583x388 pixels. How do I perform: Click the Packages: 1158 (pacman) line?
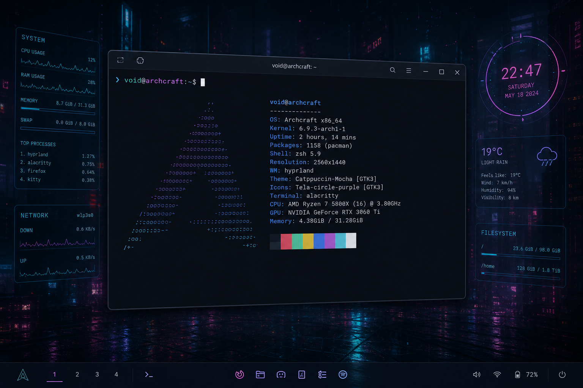311,145
